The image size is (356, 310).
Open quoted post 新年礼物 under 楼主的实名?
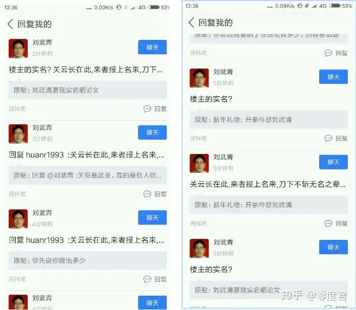click(269, 120)
